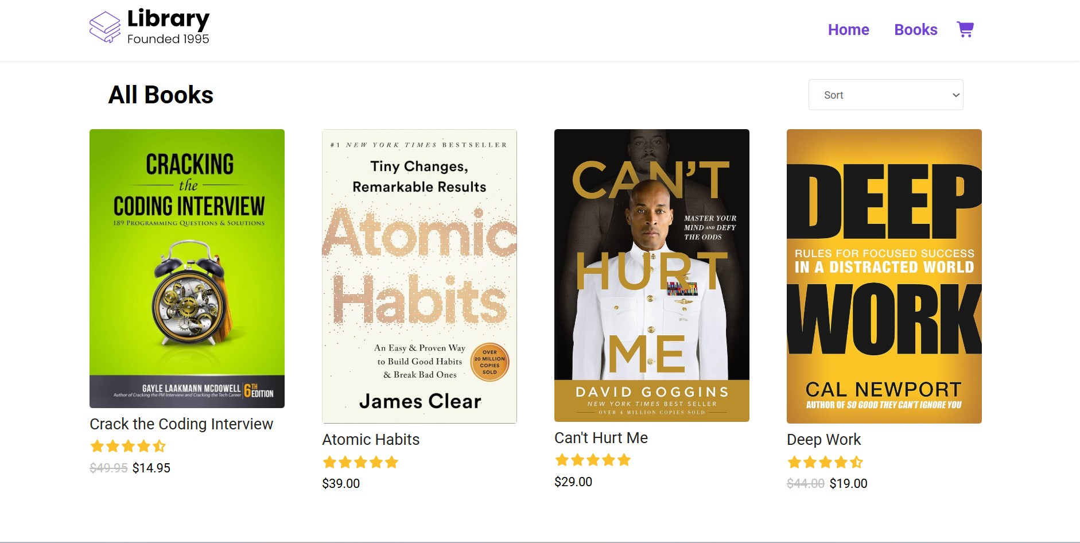Select the Atomic Habits book cover

click(x=419, y=276)
